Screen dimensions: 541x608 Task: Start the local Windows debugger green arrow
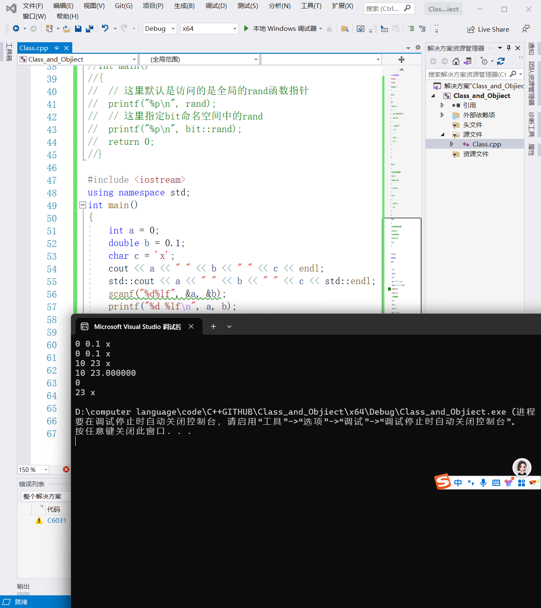tap(246, 28)
